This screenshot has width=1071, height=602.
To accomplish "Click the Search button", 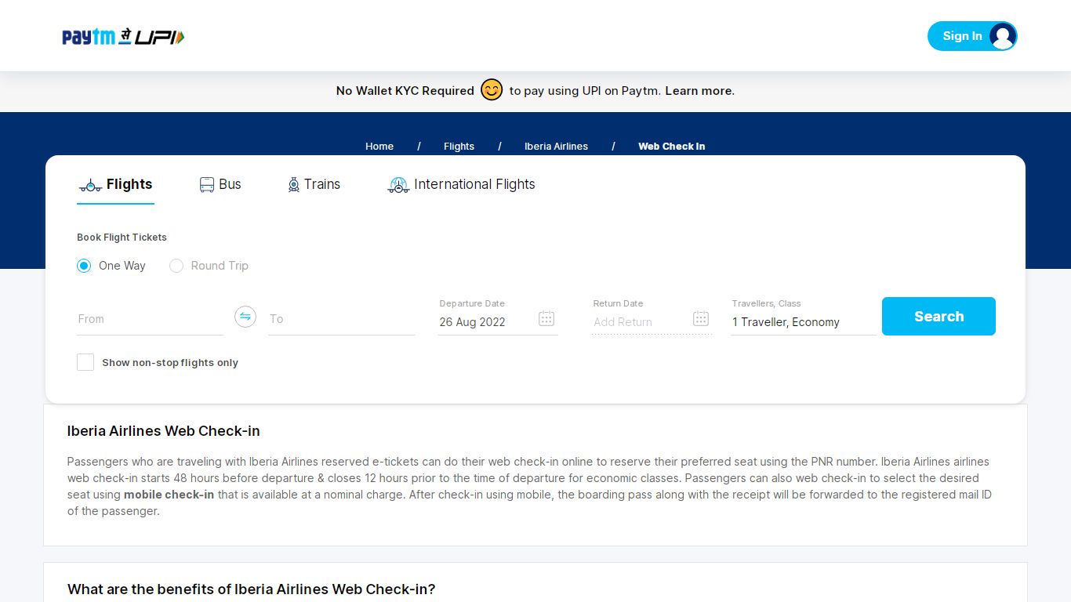I will click(938, 317).
